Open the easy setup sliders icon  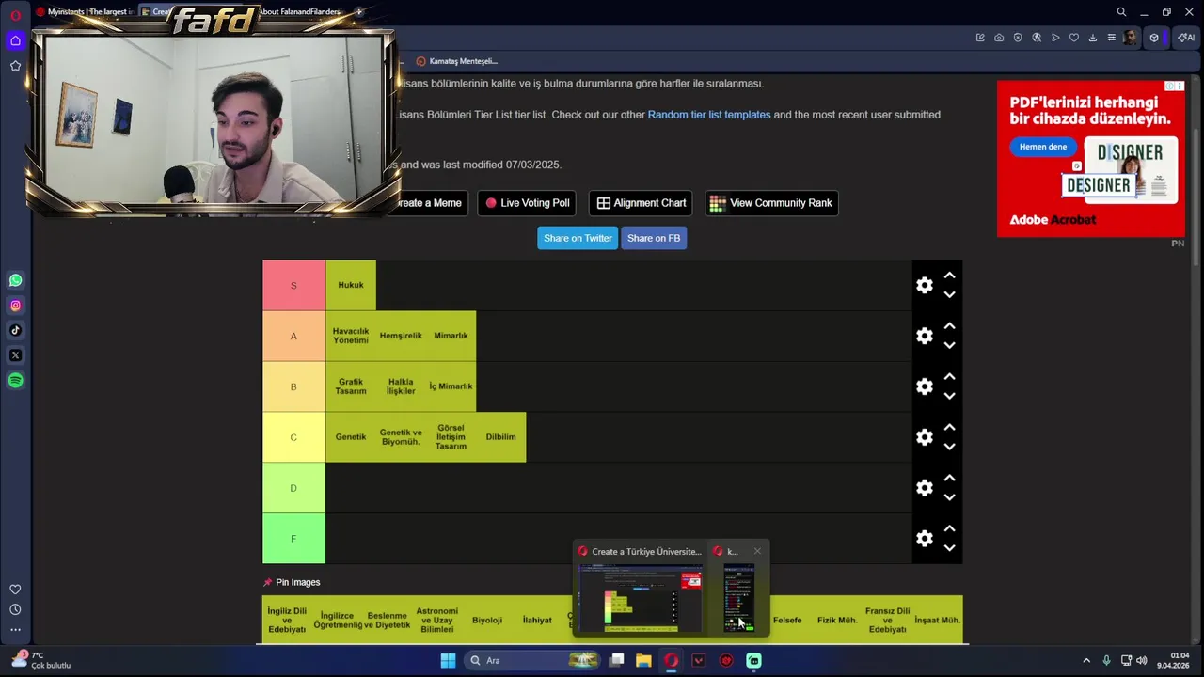click(1112, 38)
